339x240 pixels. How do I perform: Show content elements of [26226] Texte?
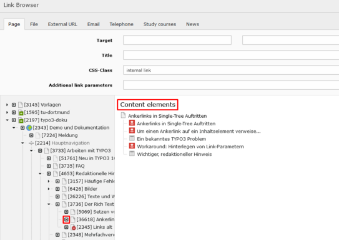(x=57, y=196)
